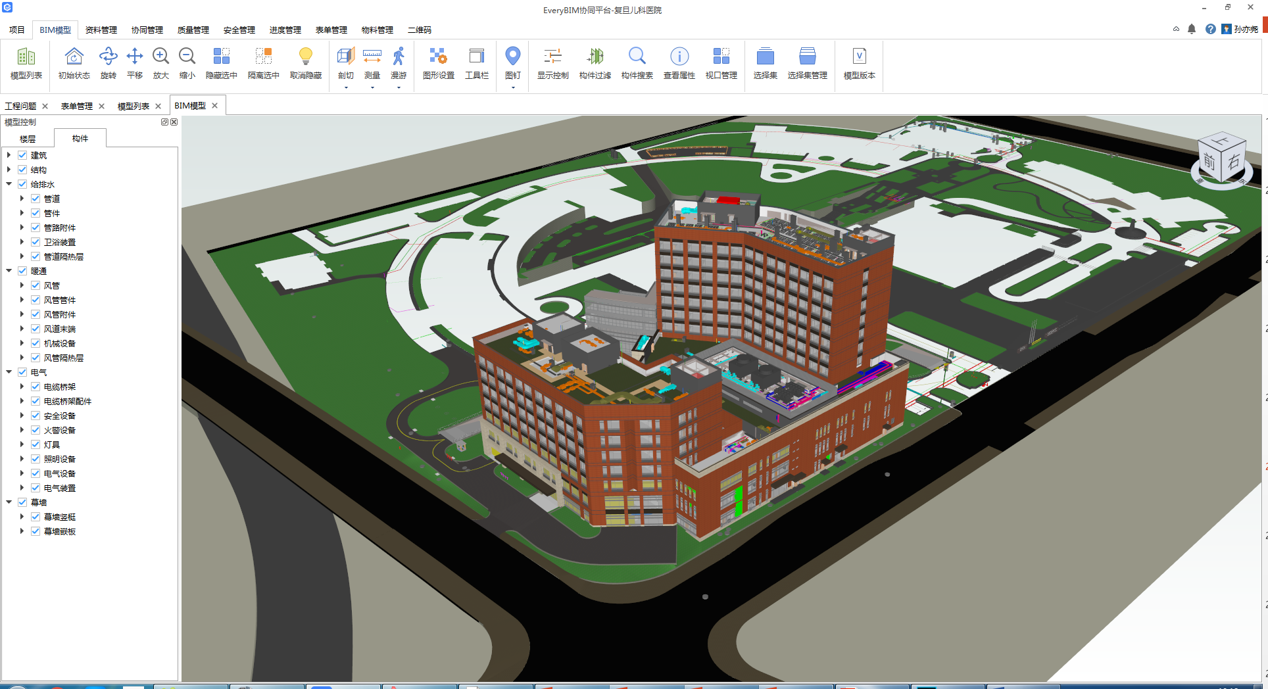The image size is (1268, 689).
Task: Collapse the 幕墙 tree node
Action: 9,502
